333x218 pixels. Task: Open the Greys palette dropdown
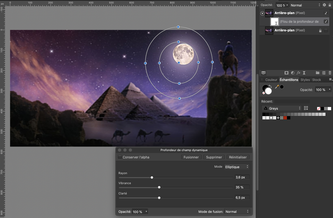(282, 108)
